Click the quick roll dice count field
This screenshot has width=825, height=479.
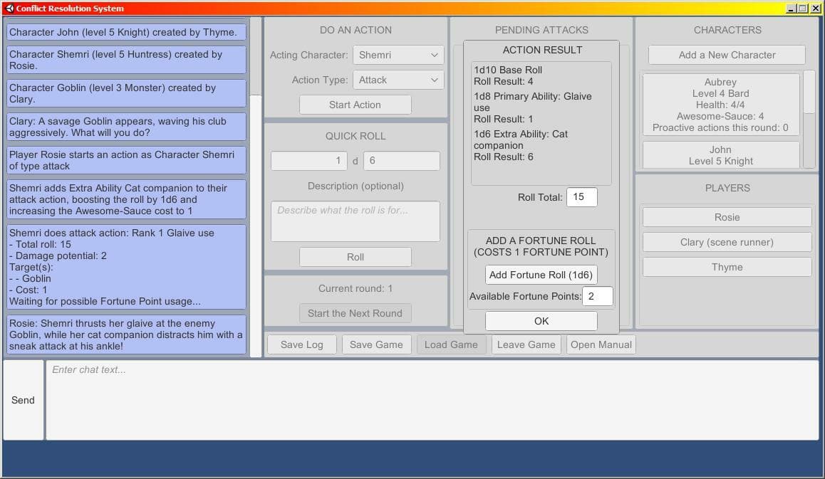[x=309, y=161]
